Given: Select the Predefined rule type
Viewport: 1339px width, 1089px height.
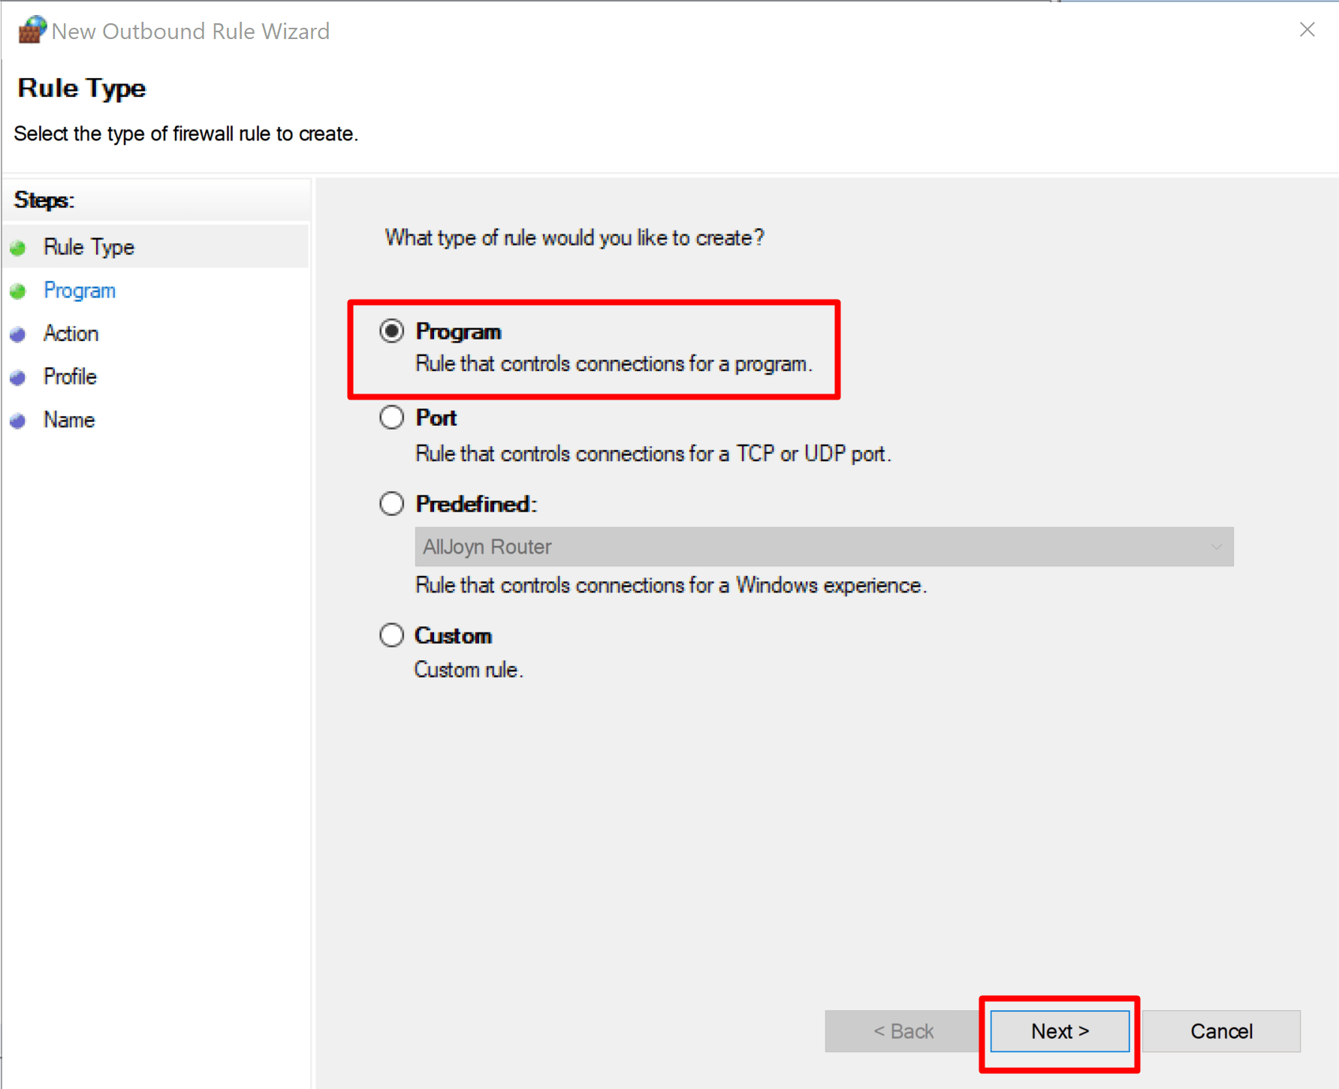Looking at the screenshot, I should [x=391, y=503].
